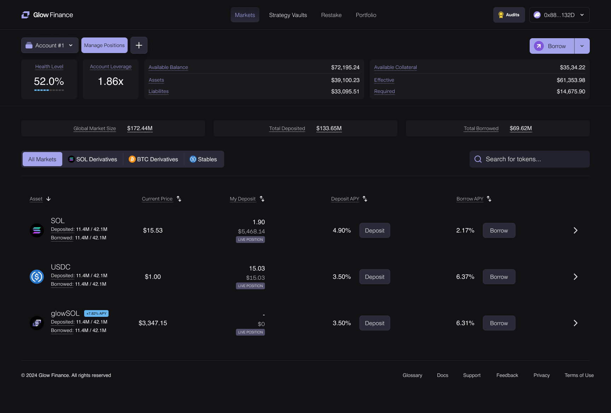
Task: Open the Portfolio page
Action: pos(366,15)
